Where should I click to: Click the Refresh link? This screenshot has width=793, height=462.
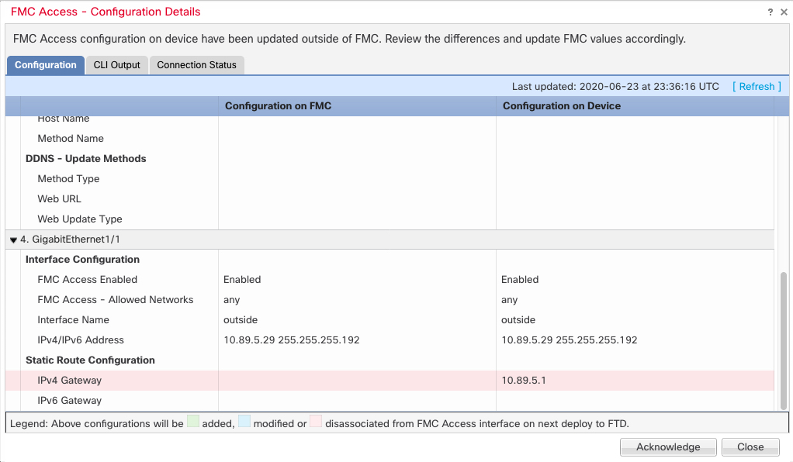coord(757,87)
